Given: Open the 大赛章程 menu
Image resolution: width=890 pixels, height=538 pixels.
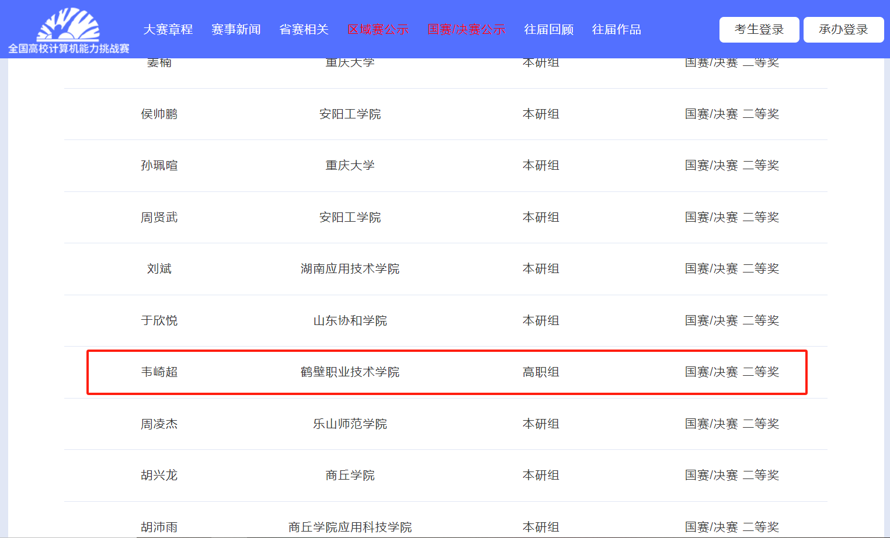Looking at the screenshot, I should click(x=168, y=29).
